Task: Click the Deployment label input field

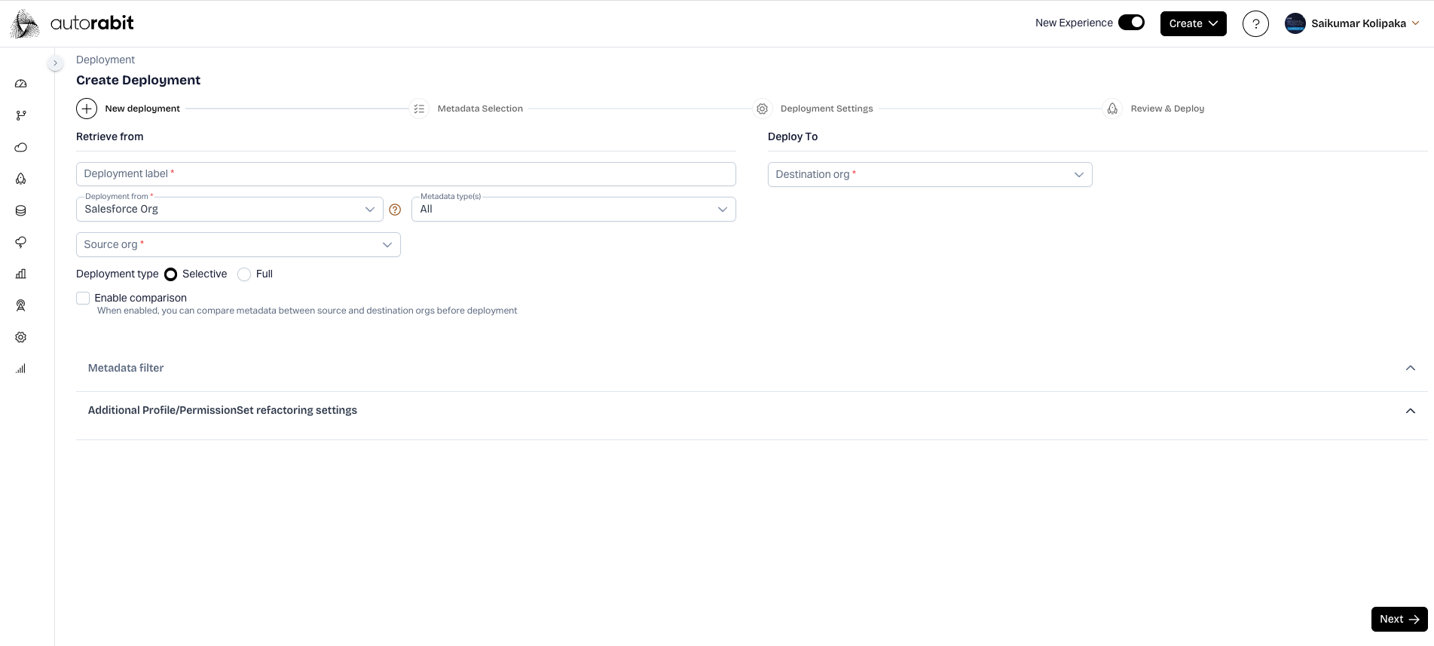Action: [405, 174]
